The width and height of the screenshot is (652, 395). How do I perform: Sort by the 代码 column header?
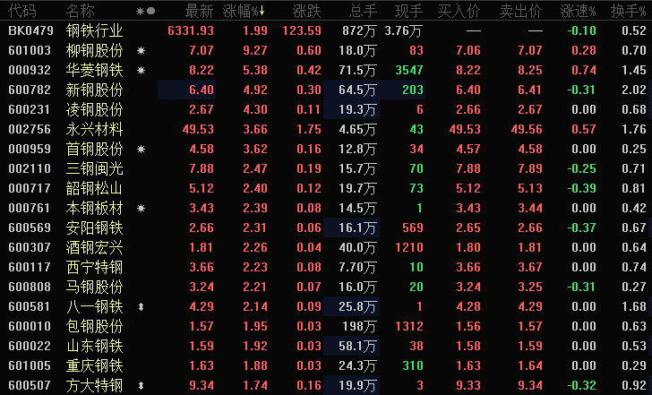point(22,12)
